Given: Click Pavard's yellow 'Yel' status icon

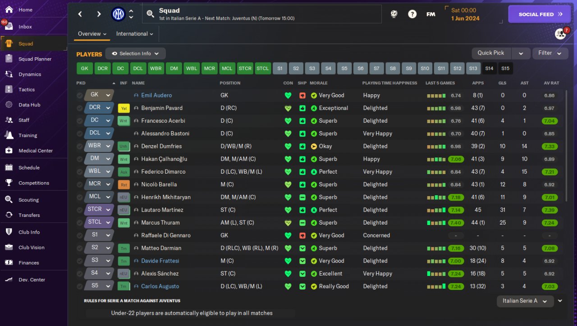Looking at the screenshot, I should pyautogui.click(x=123, y=108).
